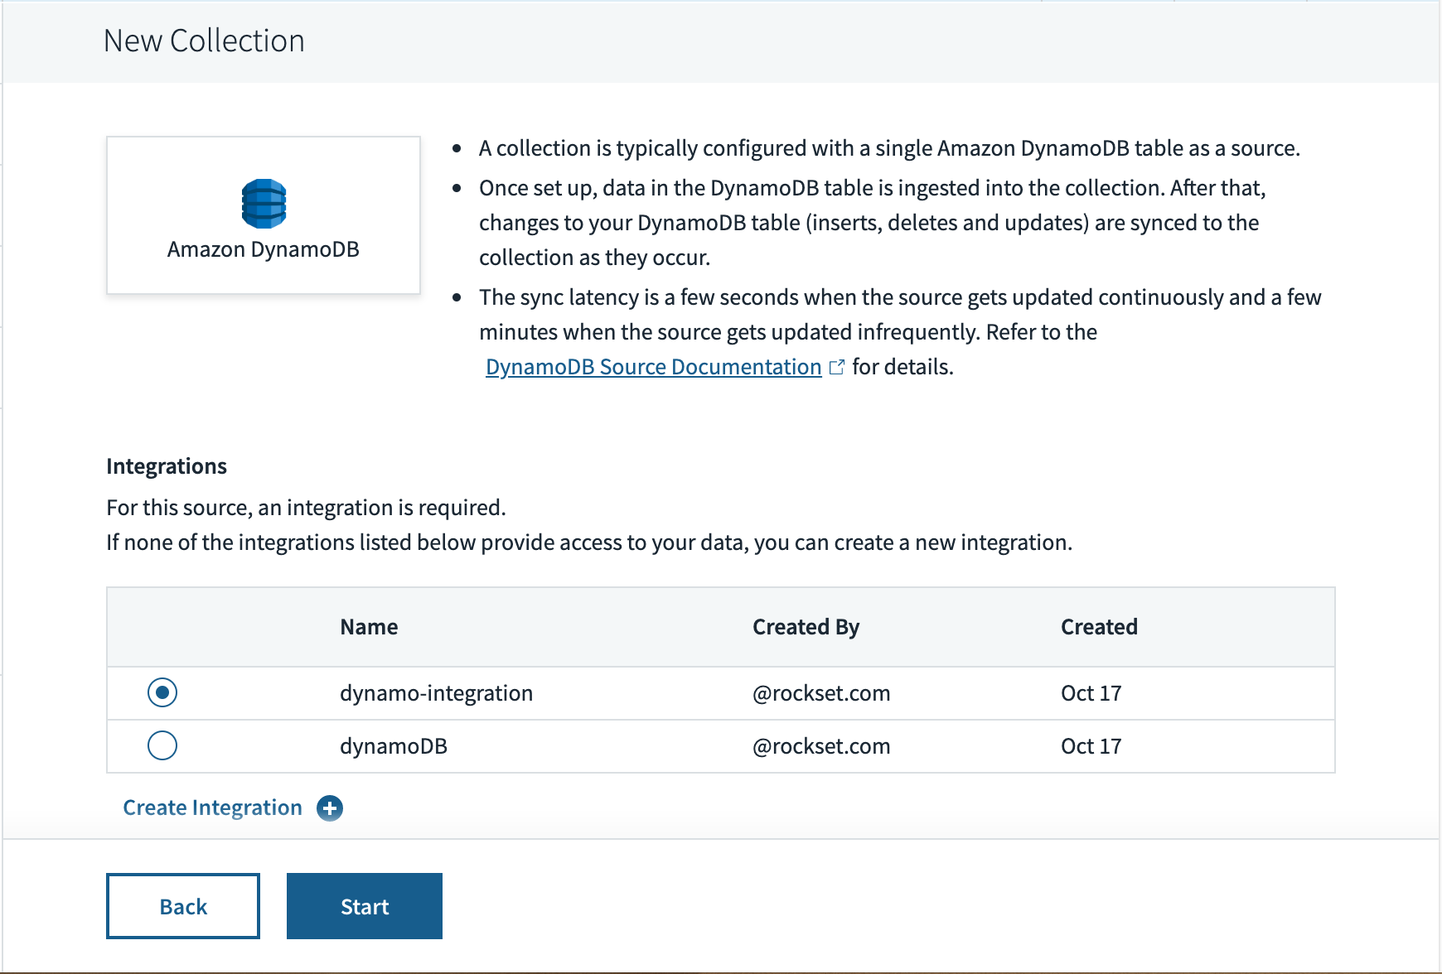Click the Amazon DynamoDB card label
Image resolution: width=1442 pixels, height=974 pixels.
pos(264,249)
